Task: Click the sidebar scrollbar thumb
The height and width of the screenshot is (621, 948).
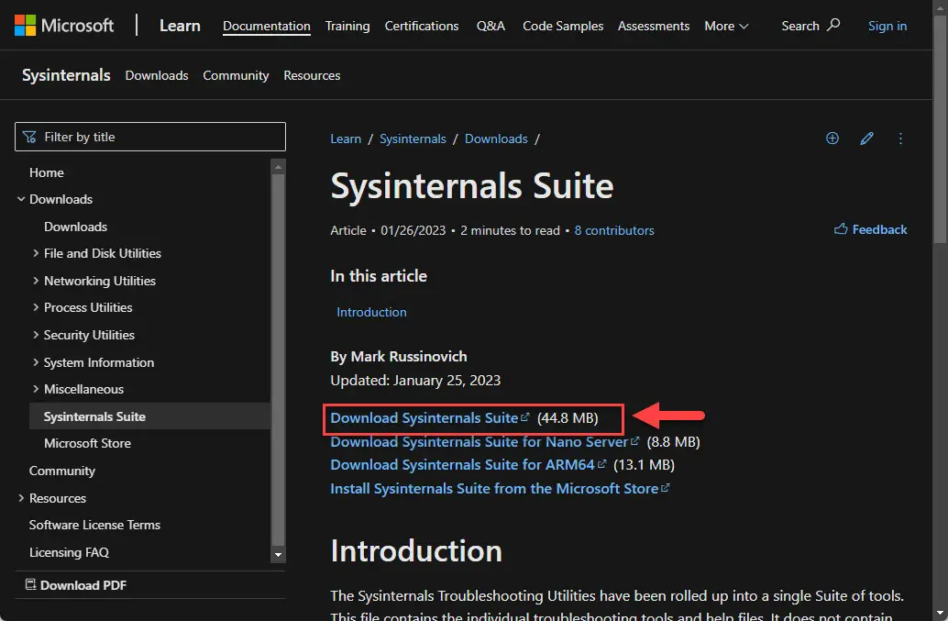Action: pyautogui.click(x=278, y=360)
